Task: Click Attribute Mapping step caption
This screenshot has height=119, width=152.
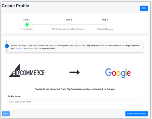Action: coord(105,29)
